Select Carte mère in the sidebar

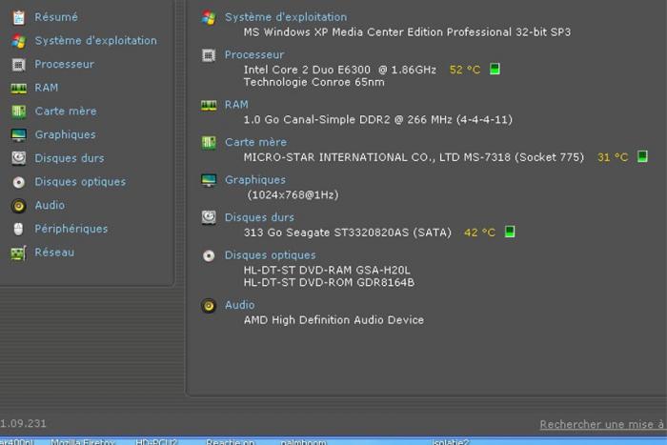[x=66, y=111]
